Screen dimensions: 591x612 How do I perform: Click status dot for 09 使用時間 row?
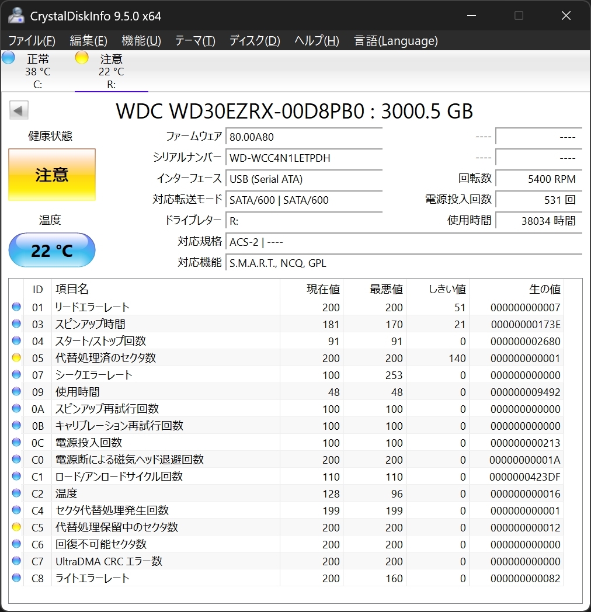tap(16, 391)
